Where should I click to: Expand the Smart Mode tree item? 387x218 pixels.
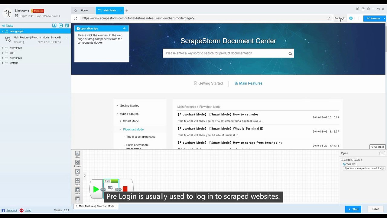tap(121, 121)
